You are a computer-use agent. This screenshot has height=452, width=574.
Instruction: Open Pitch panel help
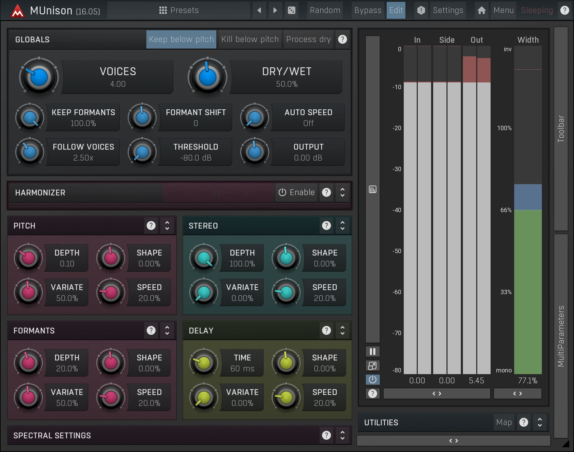151,225
